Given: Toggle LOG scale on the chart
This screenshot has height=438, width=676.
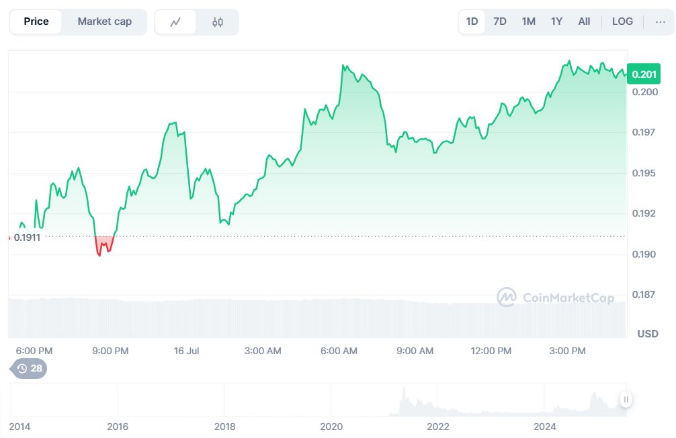Looking at the screenshot, I should [622, 21].
